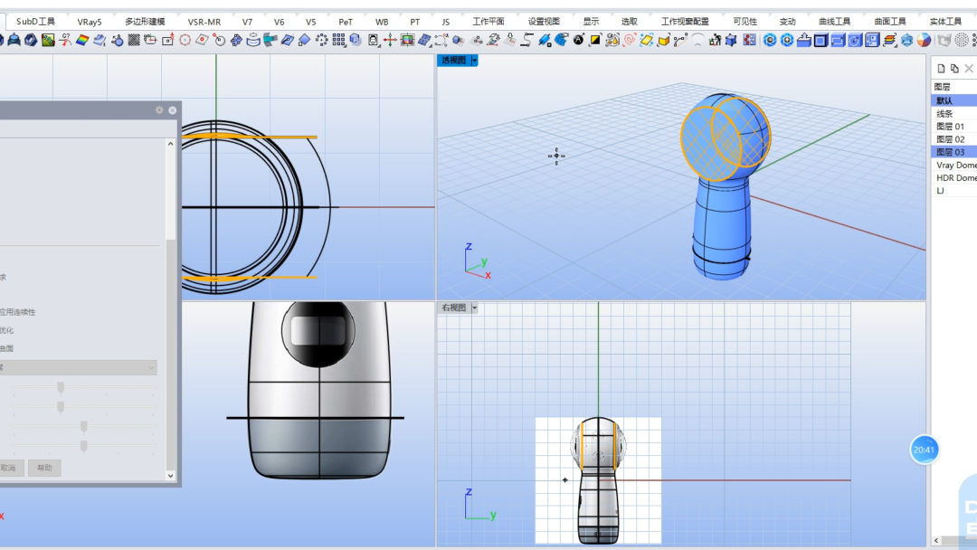Open the color wheel render icon
The image size is (977, 550).
[924, 41]
